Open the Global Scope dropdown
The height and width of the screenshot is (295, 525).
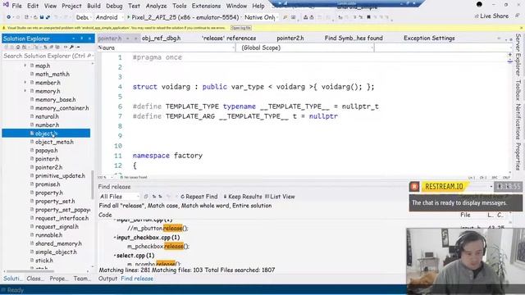click(x=305, y=48)
